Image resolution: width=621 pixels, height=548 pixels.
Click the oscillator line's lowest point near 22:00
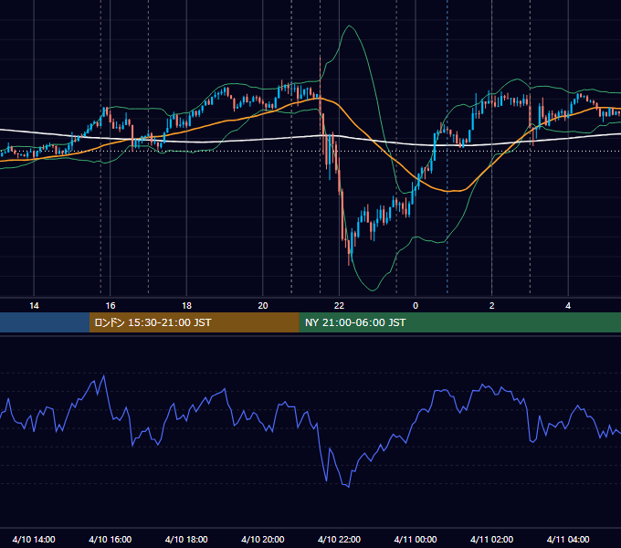click(349, 487)
